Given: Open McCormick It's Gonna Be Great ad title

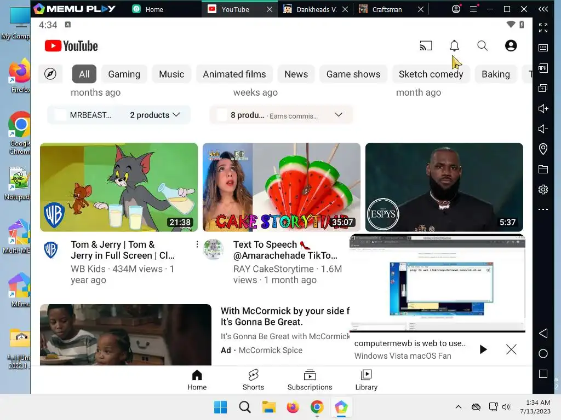Looking at the screenshot, I should click(x=285, y=316).
